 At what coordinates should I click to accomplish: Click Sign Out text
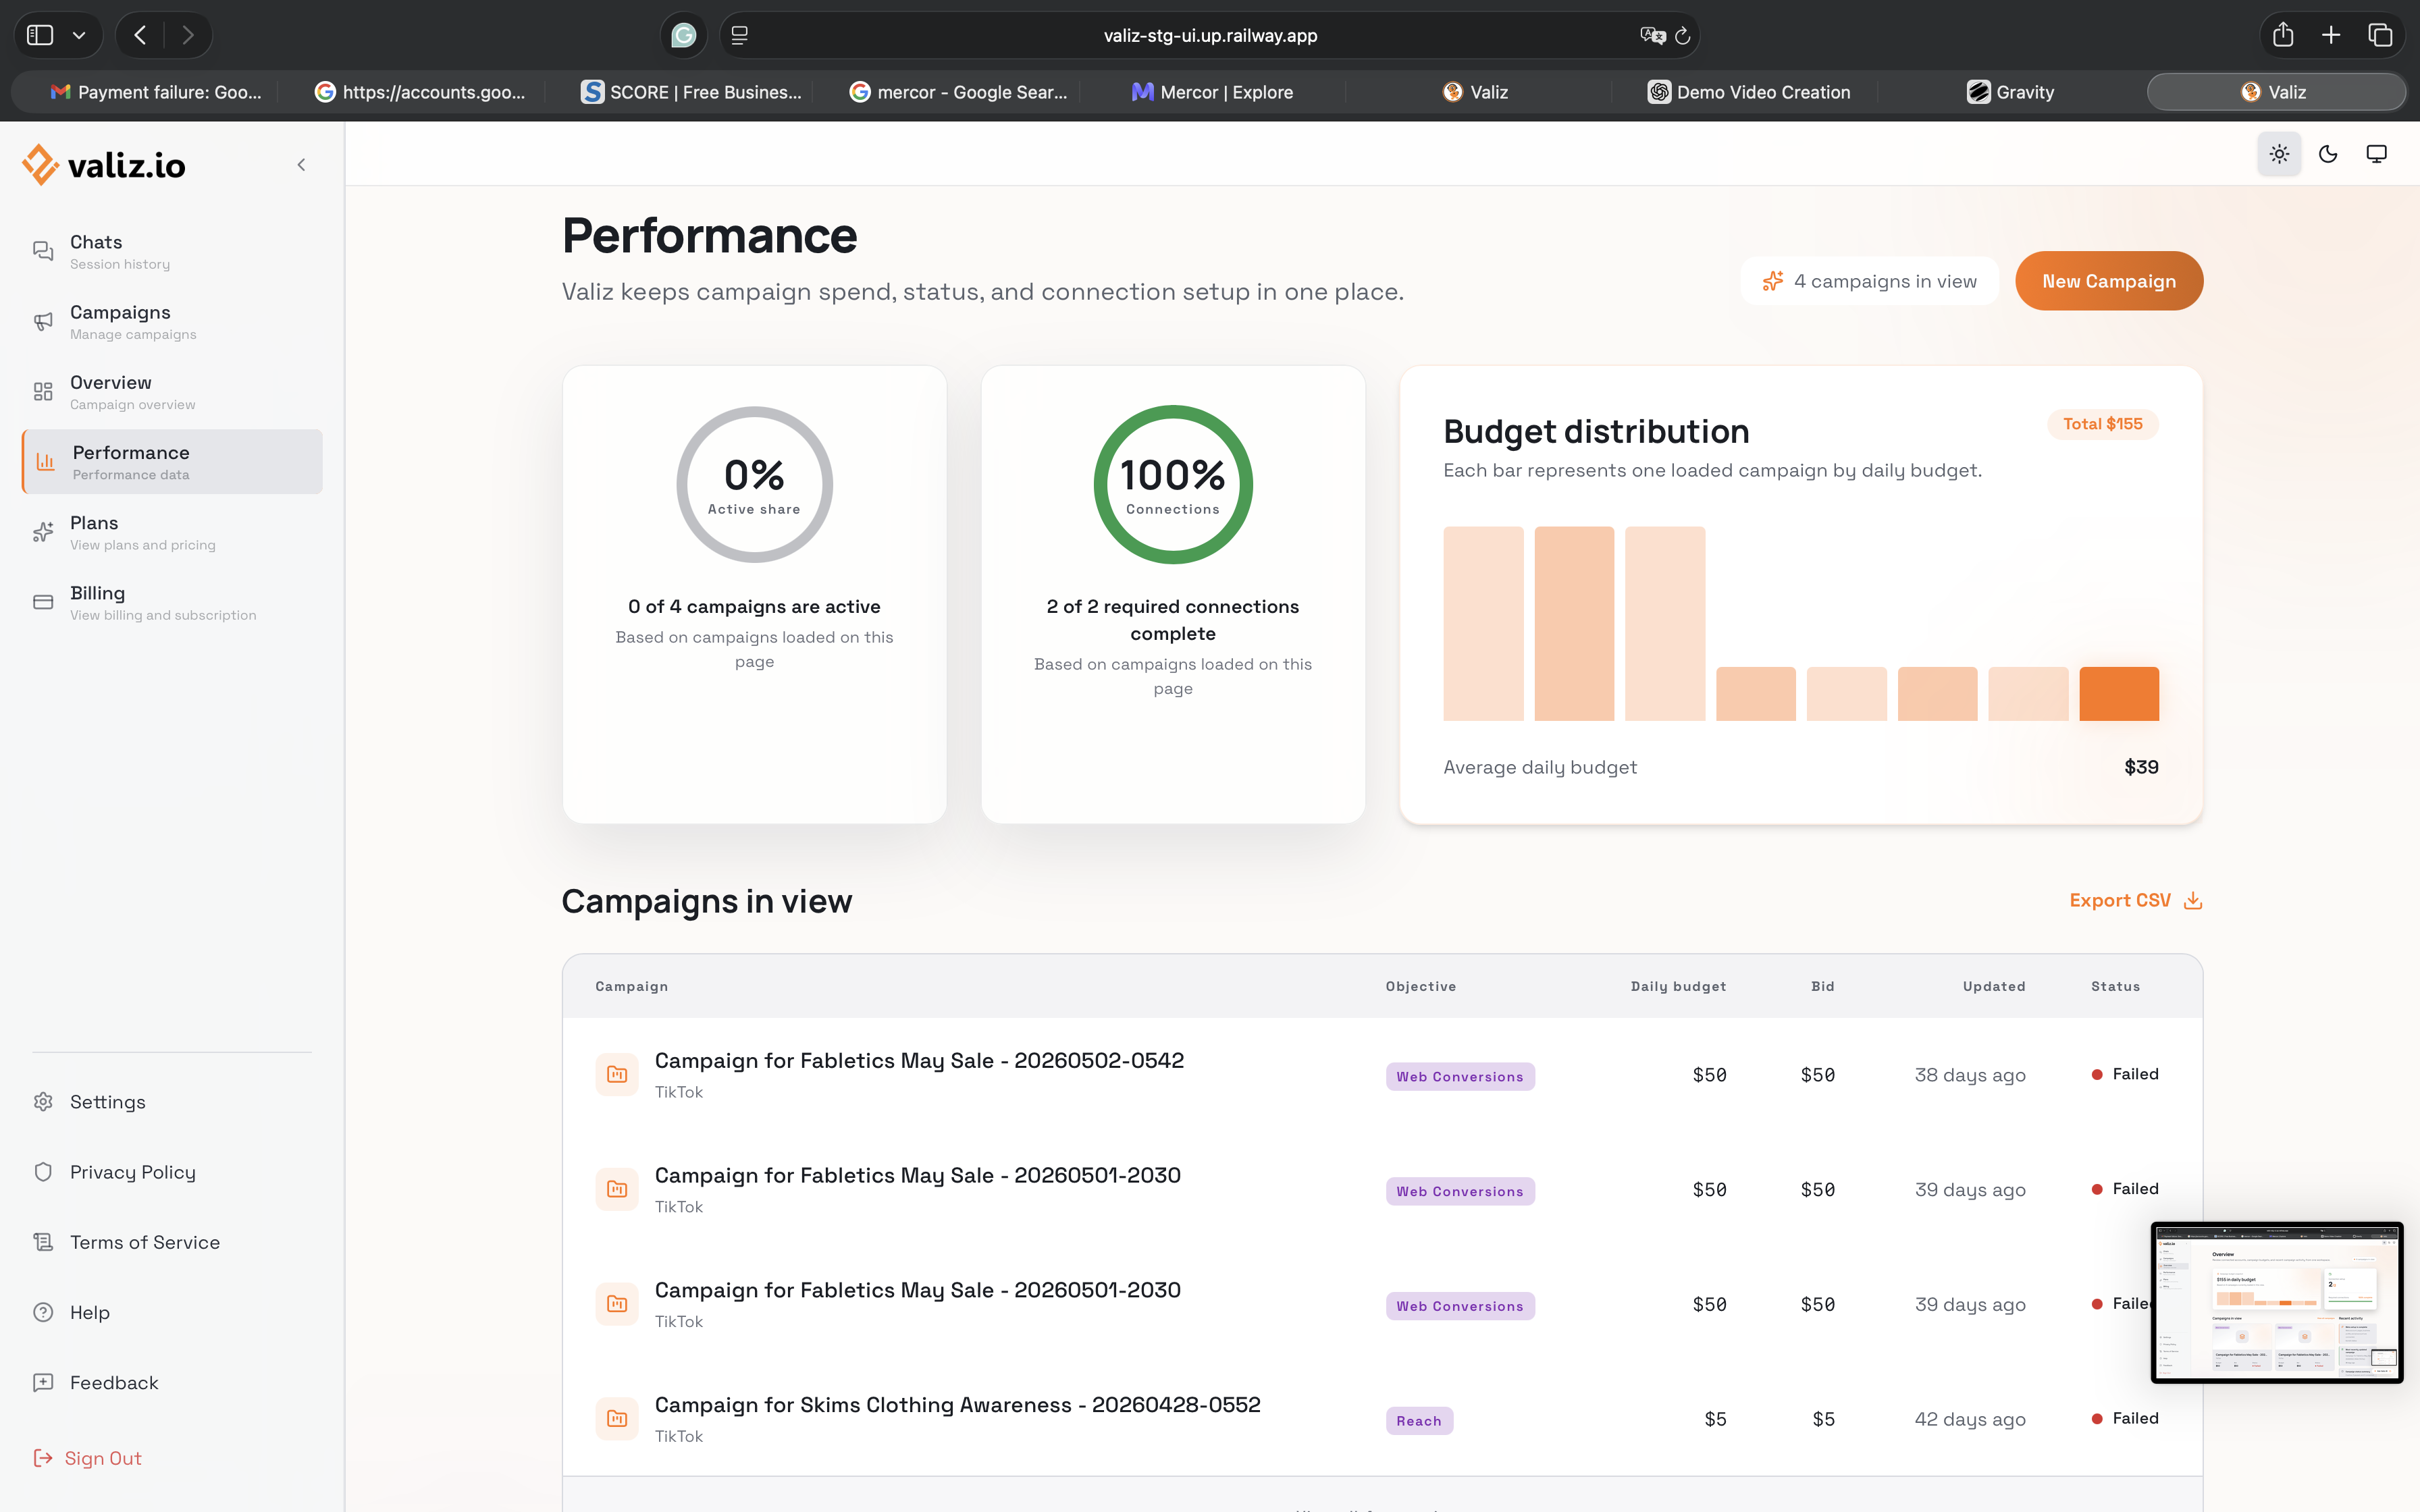pyautogui.click(x=103, y=1458)
